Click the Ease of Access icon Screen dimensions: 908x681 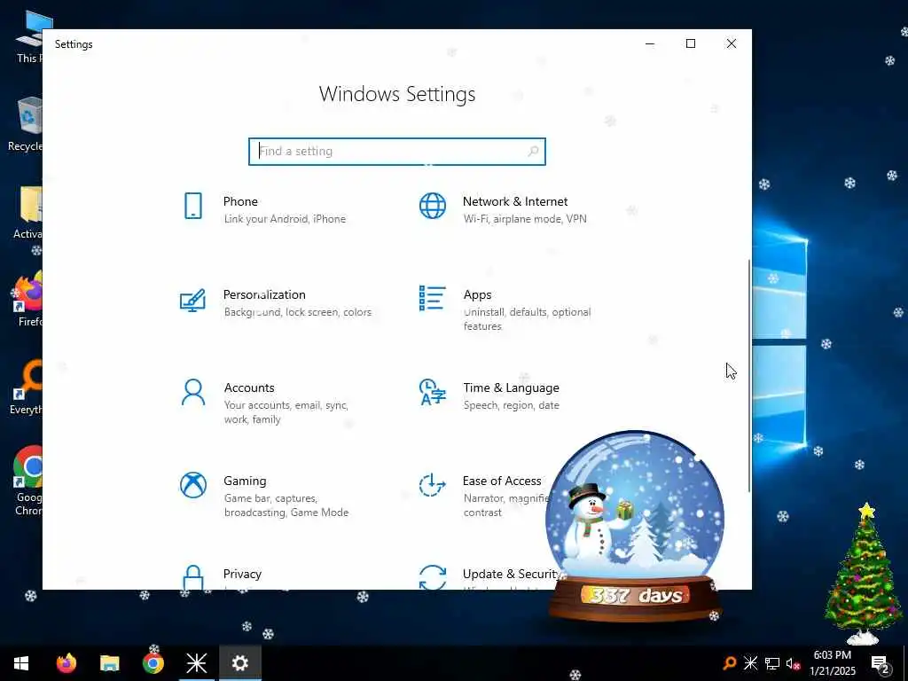coord(433,485)
